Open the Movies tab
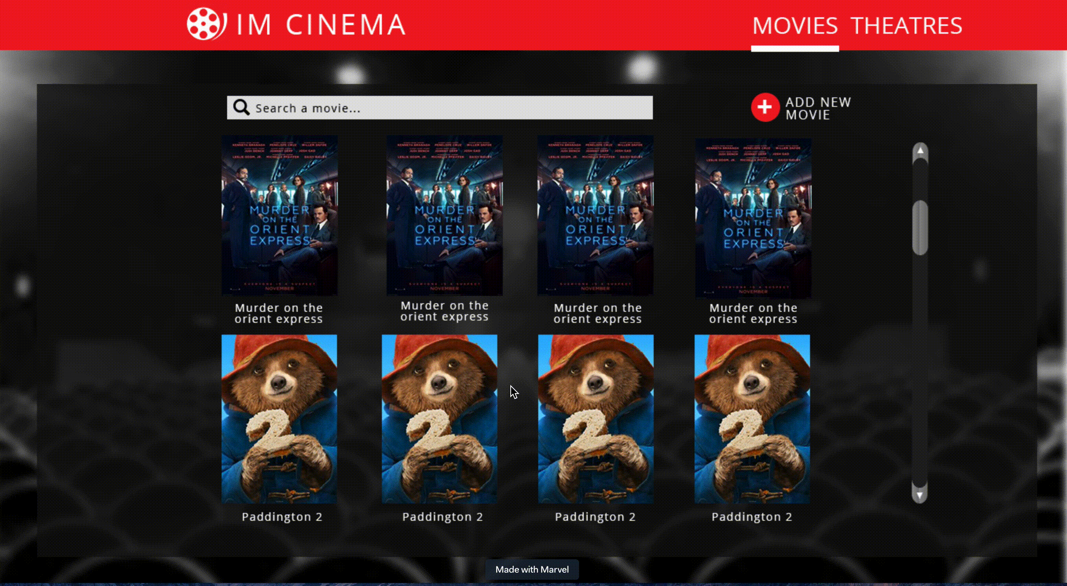This screenshot has width=1067, height=586. pyautogui.click(x=795, y=26)
